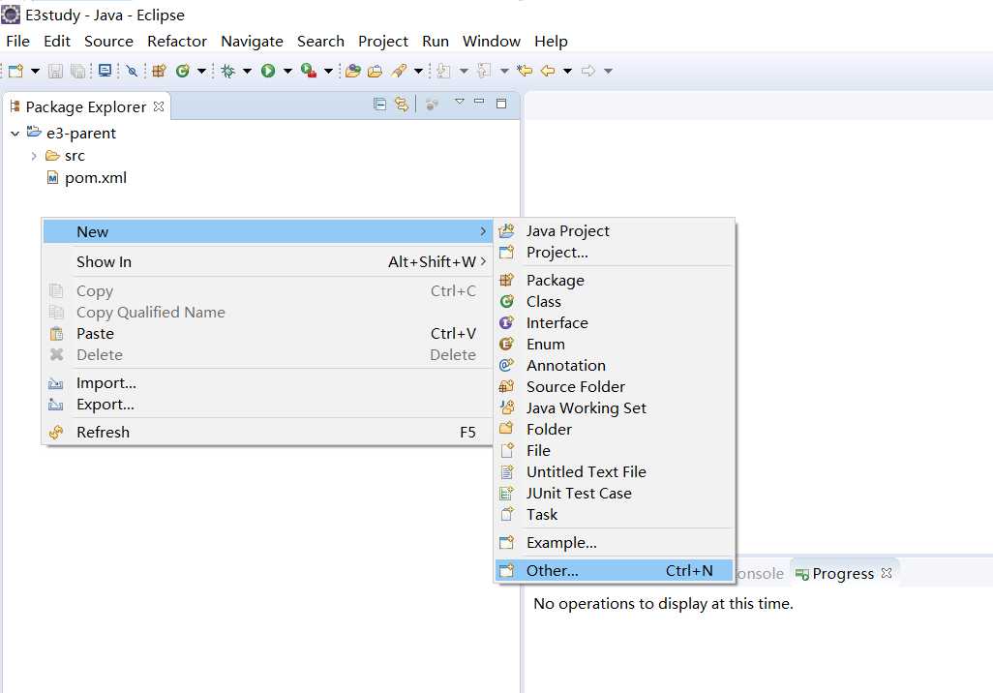The height and width of the screenshot is (693, 993).
Task: Select Annotation in New submenu
Action: coord(615,366)
